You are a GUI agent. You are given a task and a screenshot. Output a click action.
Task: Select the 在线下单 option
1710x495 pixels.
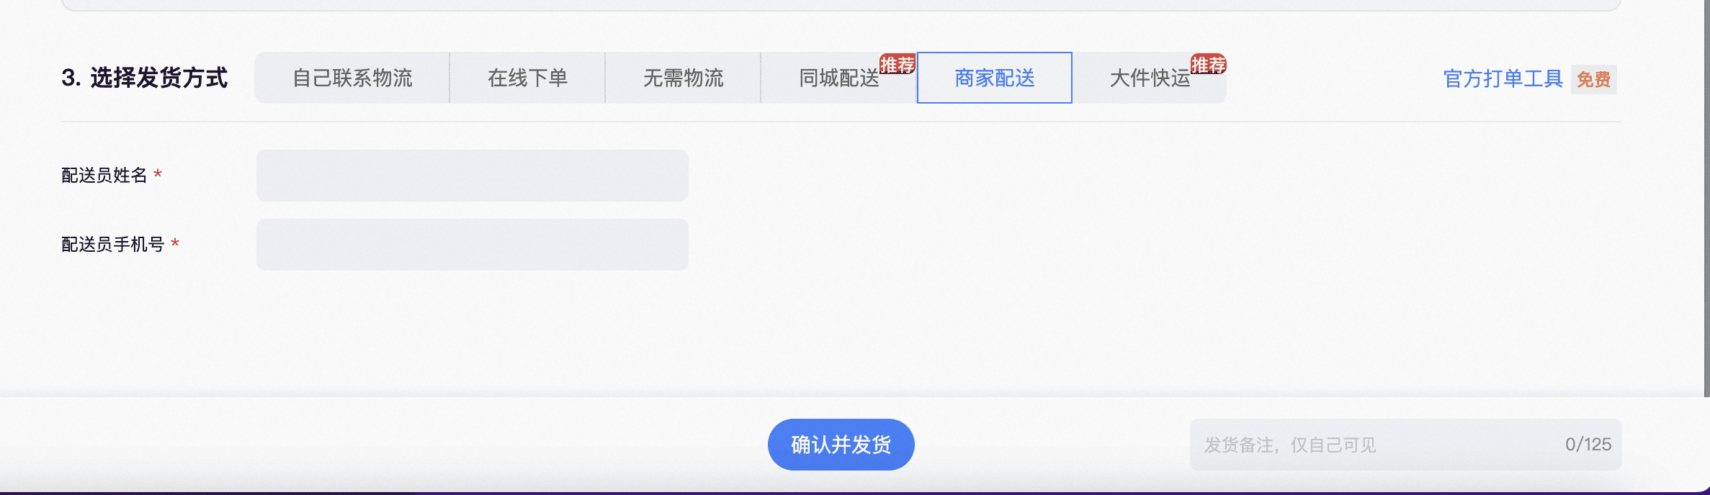527,78
